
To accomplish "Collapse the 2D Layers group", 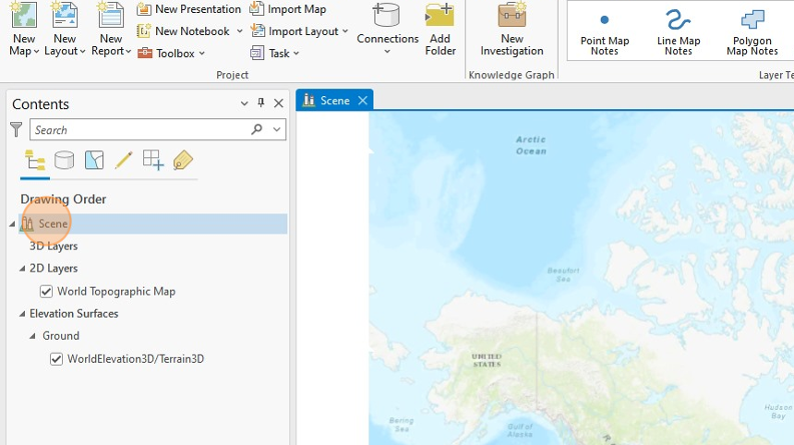I will pyautogui.click(x=22, y=269).
